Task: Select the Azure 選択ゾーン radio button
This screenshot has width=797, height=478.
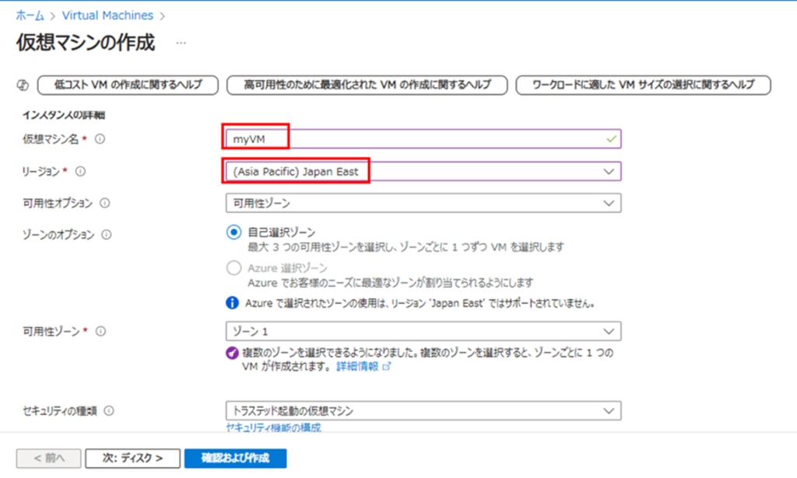Action: pyautogui.click(x=233, y=268)
